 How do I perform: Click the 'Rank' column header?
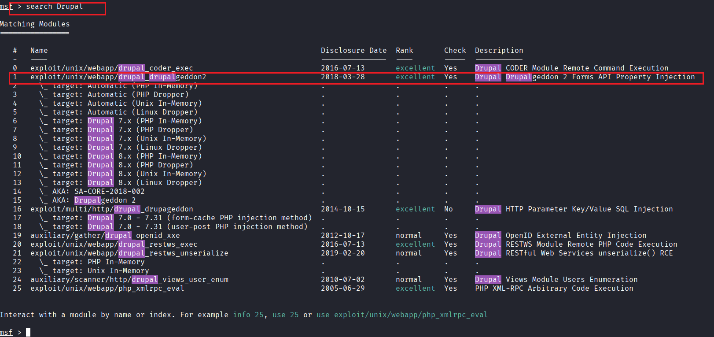pyautogui.click(x=404, y=51)
